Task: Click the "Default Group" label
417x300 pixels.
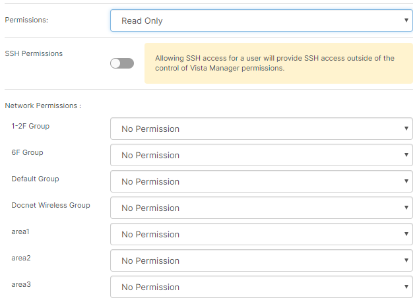Action: [x=35, y=179]
